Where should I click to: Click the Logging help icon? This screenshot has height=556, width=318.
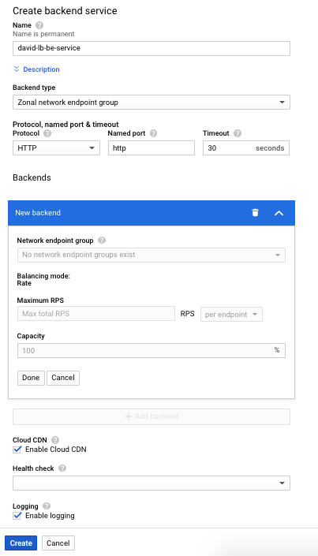[46, 506]
